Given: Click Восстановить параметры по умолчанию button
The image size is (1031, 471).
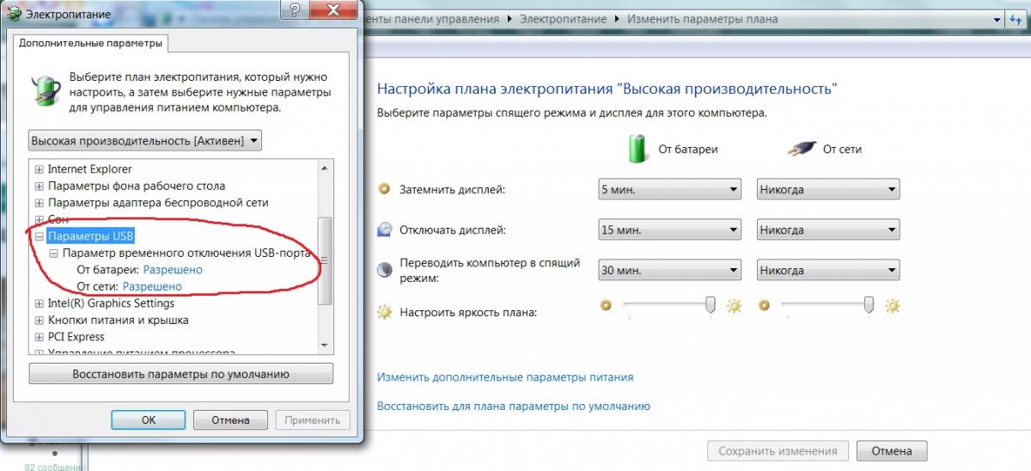Looking at the screenshot, I should (180, 374).
